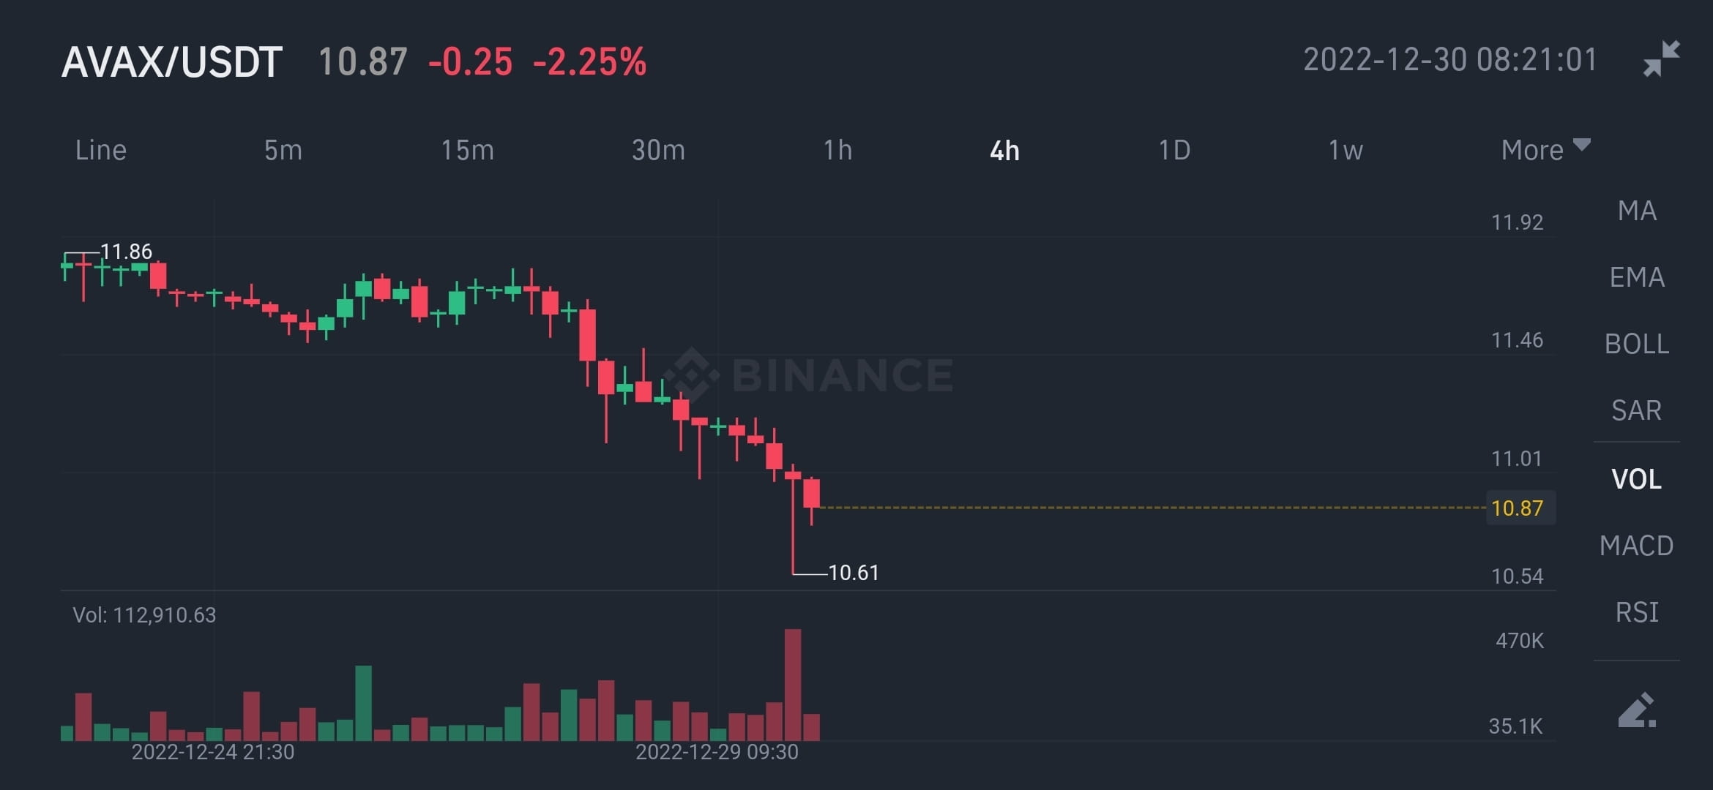Select the MACD sub-chart indicator

[x=1638, y=545]
